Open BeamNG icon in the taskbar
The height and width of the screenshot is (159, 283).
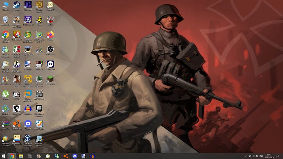(x=66, y=156)
